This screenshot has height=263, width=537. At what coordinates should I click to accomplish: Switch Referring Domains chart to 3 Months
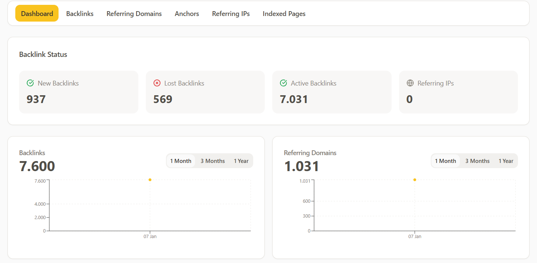tap(477, 161)
